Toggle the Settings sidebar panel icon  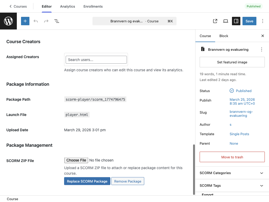point(236,21)
